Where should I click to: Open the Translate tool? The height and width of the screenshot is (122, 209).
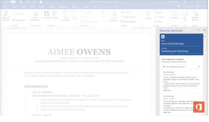click(47, 15)
